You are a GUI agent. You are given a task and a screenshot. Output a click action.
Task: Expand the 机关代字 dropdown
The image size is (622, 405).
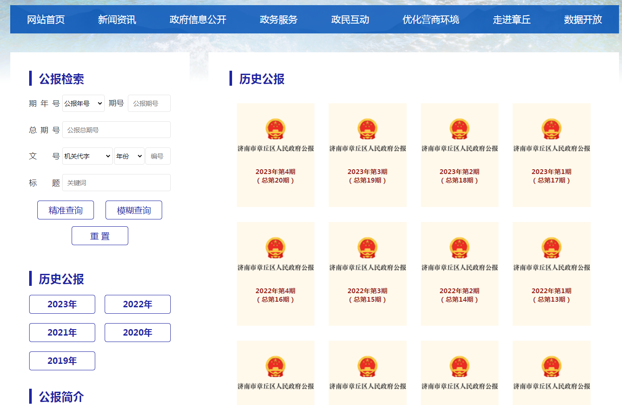pos(88,156)
